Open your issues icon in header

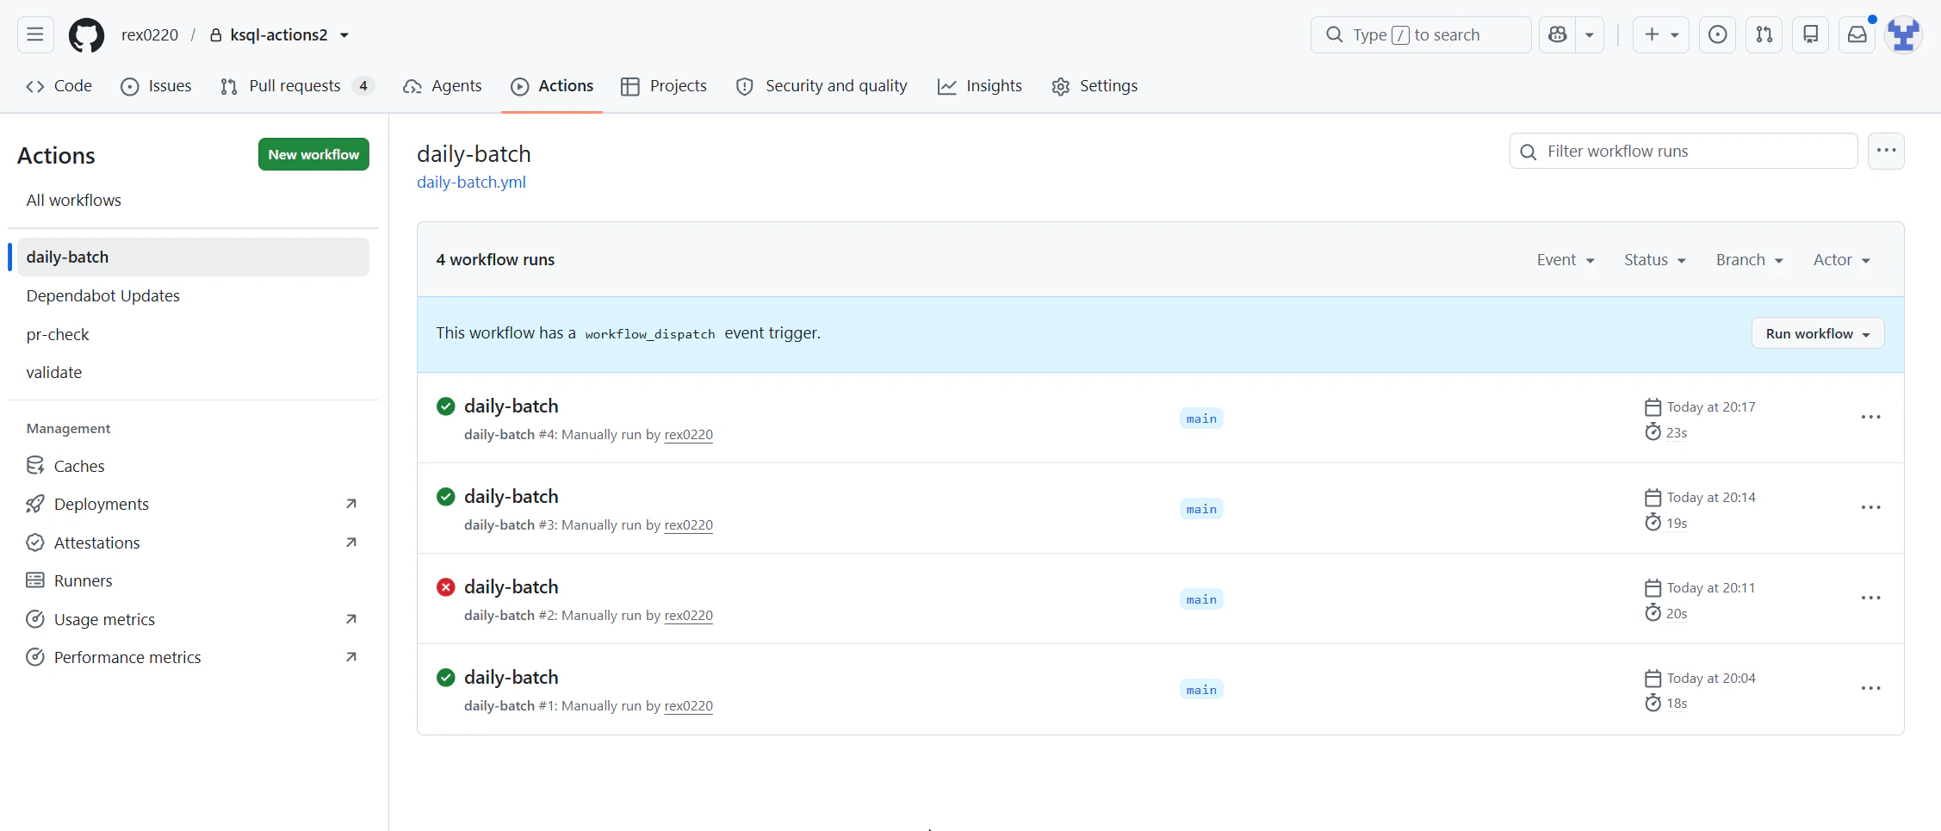[x=1717, y=34]
